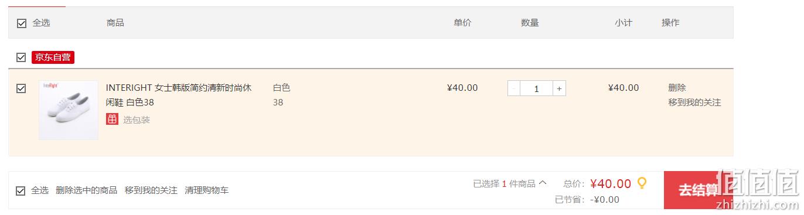Open the white shoe product thumbnail
This screenshot has height=215, width=804.
(x=68, y=110)
